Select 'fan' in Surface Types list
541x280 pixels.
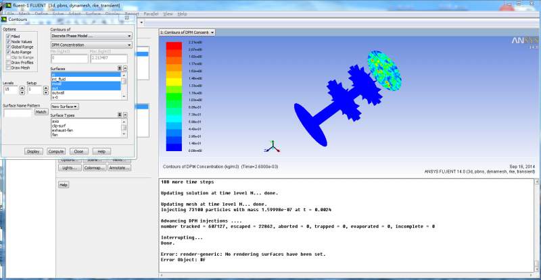click(86, 135)
